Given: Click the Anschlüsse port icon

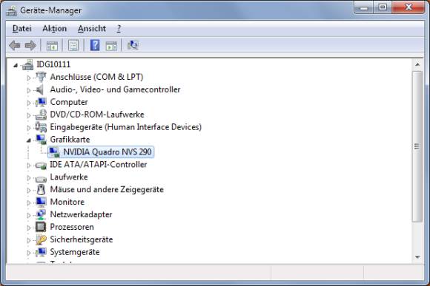Looking at the screenshot, I should tap(41, 77).
